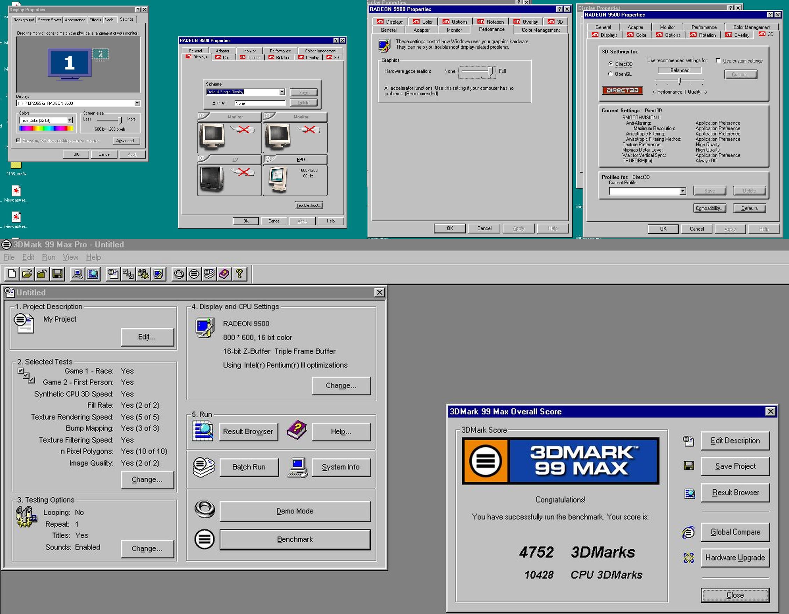The height and width of the screenshot is (614, 789).
Task: Click the Troubleshoot button in Displays tab
Action: pyautogui.click(x=309, y=205)
